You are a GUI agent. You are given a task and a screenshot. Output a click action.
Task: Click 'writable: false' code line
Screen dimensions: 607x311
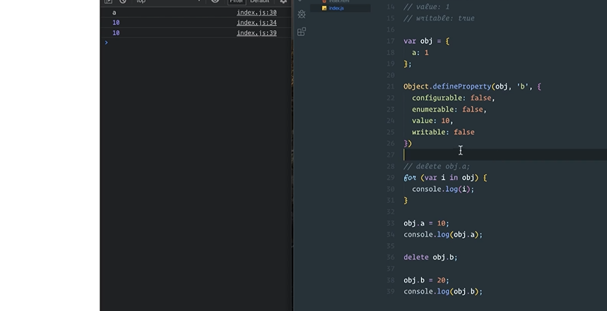point(443,132)
